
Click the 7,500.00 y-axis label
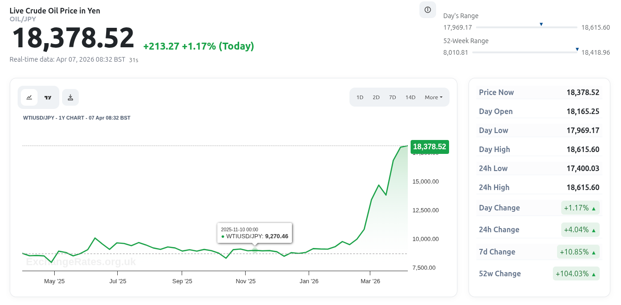(424, 267)
